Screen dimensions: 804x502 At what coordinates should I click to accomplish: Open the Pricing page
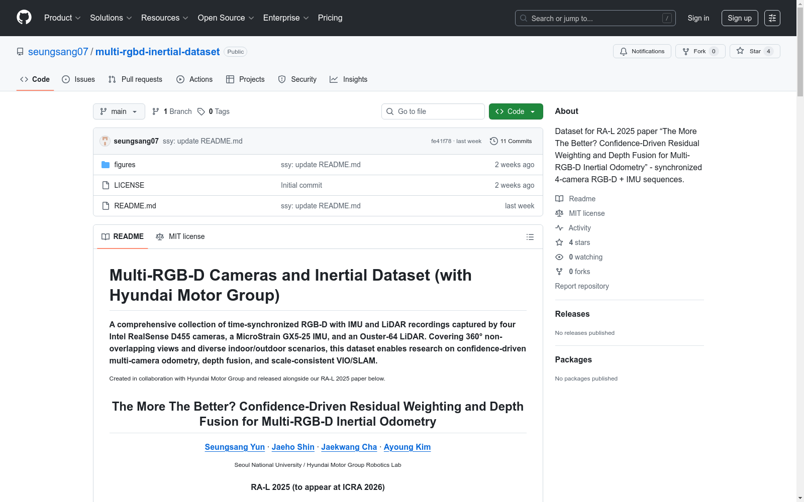[x=330, y=18]
